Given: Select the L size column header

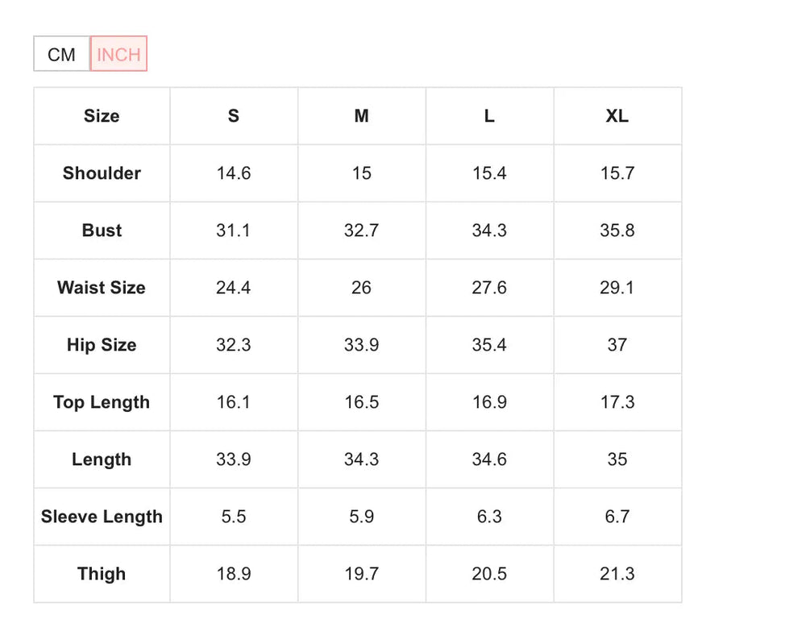Looking at the screenshot, I should pos(489,116).
